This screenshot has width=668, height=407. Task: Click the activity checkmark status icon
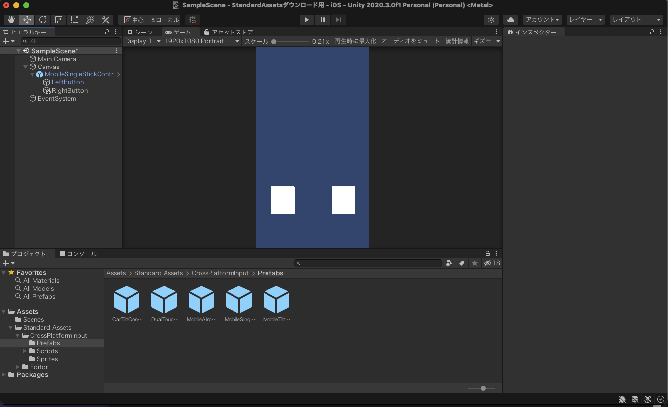pos(661,399)
